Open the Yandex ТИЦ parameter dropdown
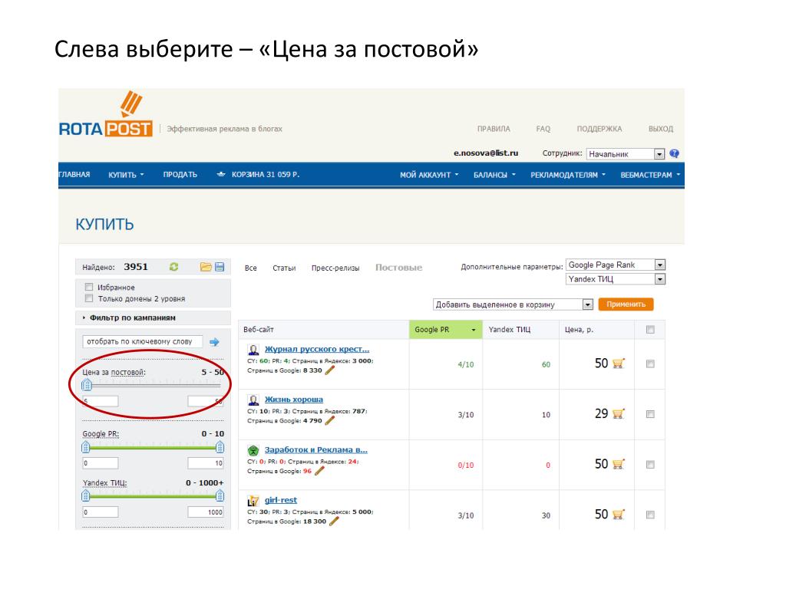 click(x=616, y=279)
